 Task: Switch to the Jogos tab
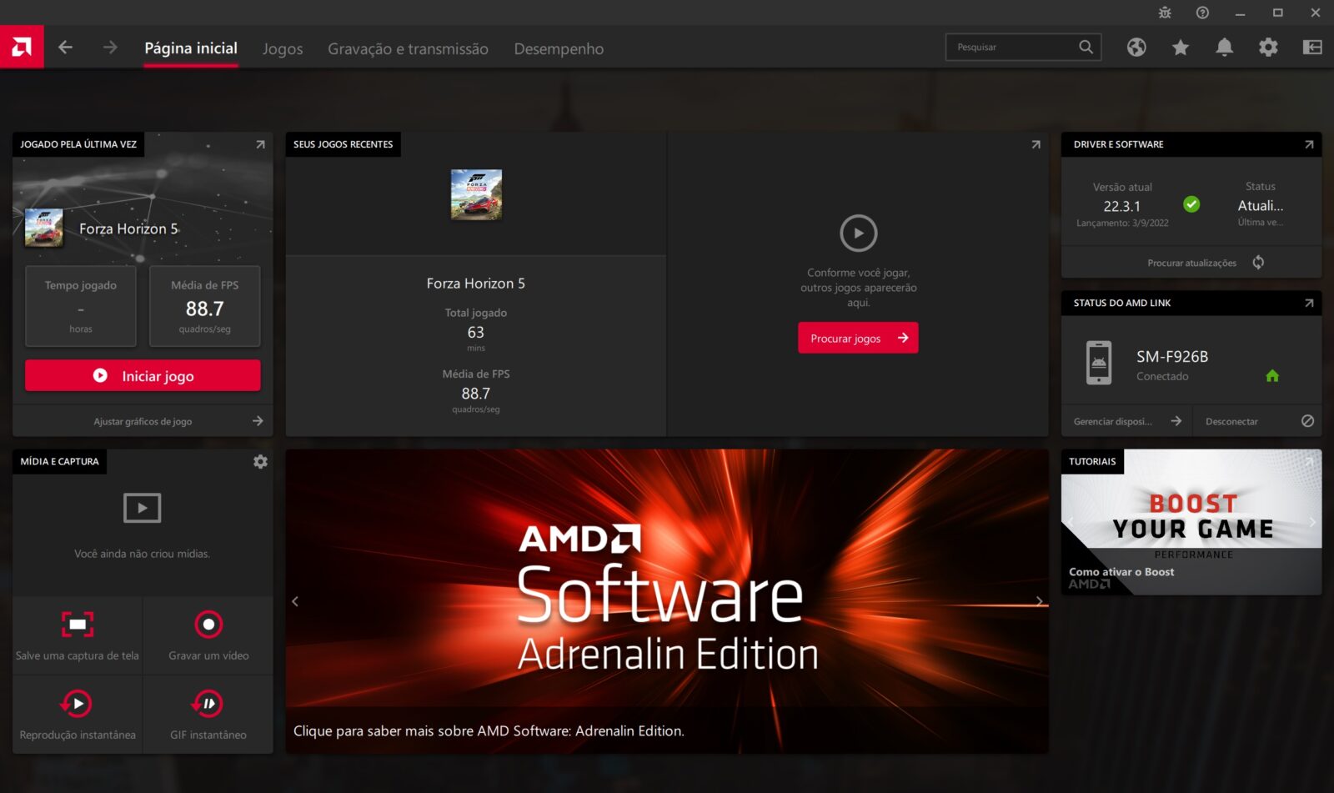tap(283, 48)
